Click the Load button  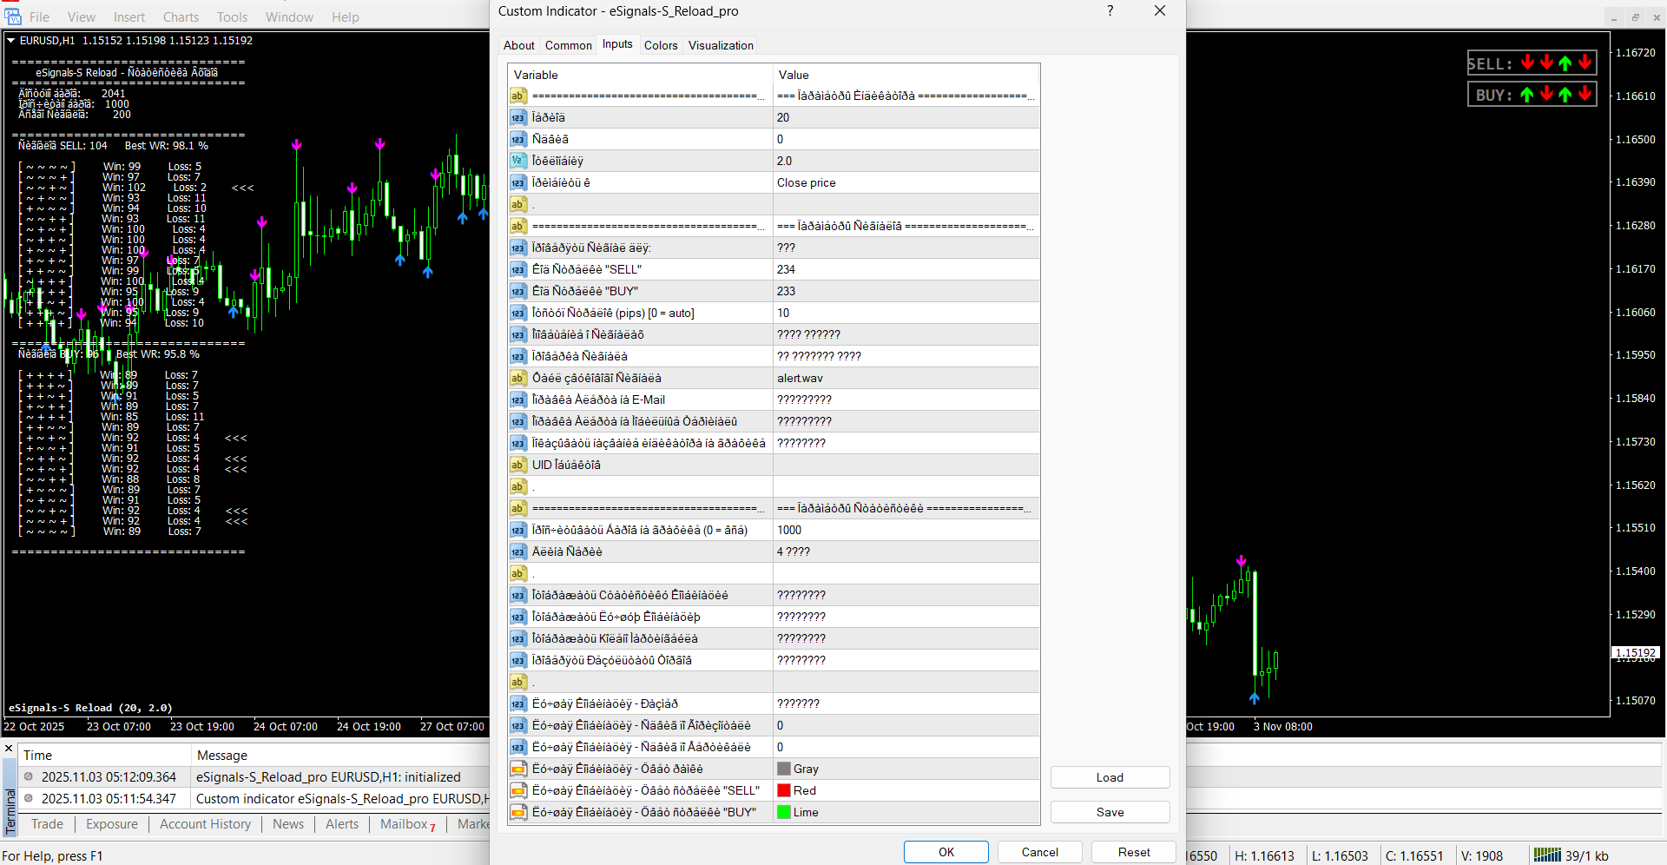coord(1110,777)
